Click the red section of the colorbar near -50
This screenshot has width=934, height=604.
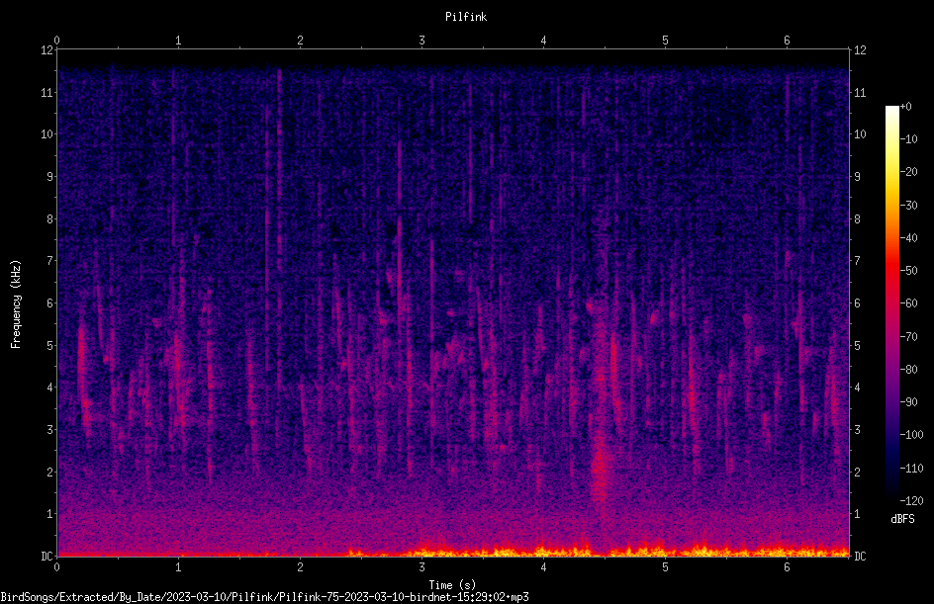(x=891, y=271)
